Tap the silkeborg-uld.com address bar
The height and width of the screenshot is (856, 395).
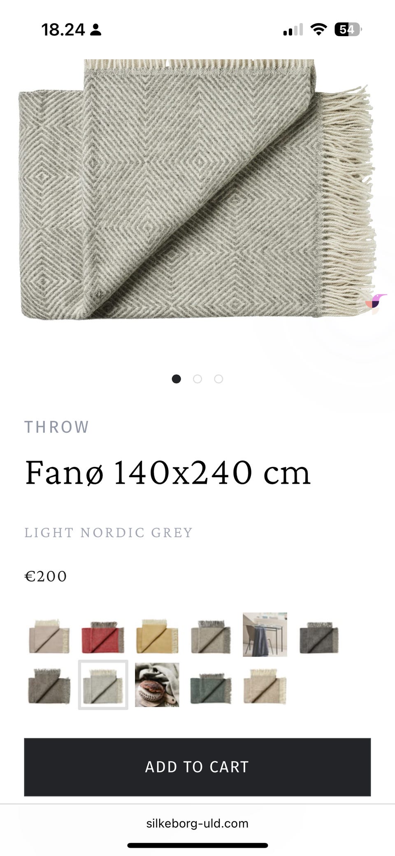pos(197,824)
